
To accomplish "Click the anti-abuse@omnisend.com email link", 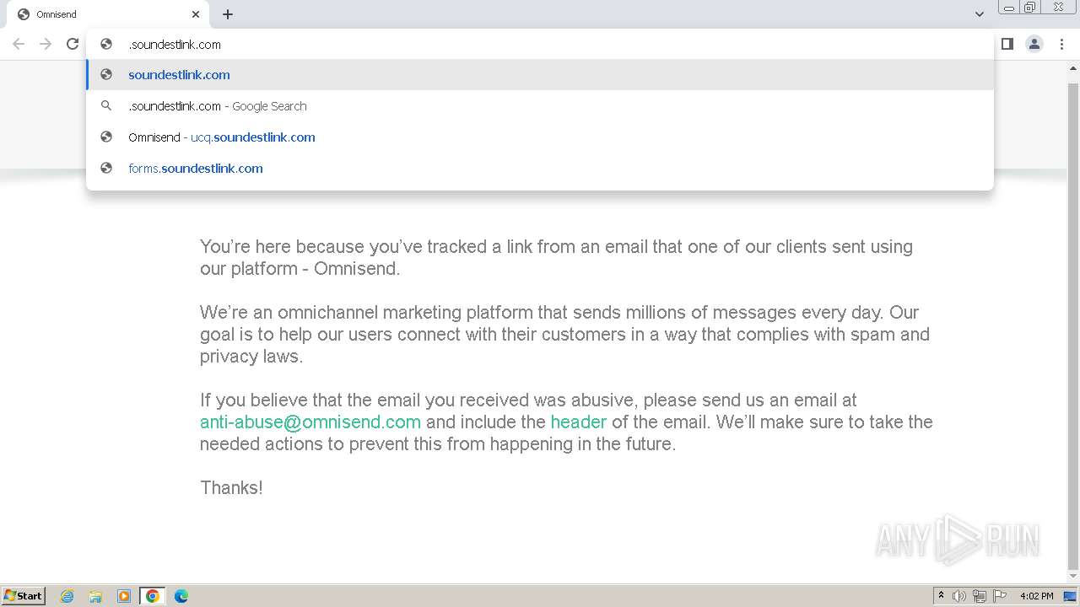I will [x=310, y=422].
